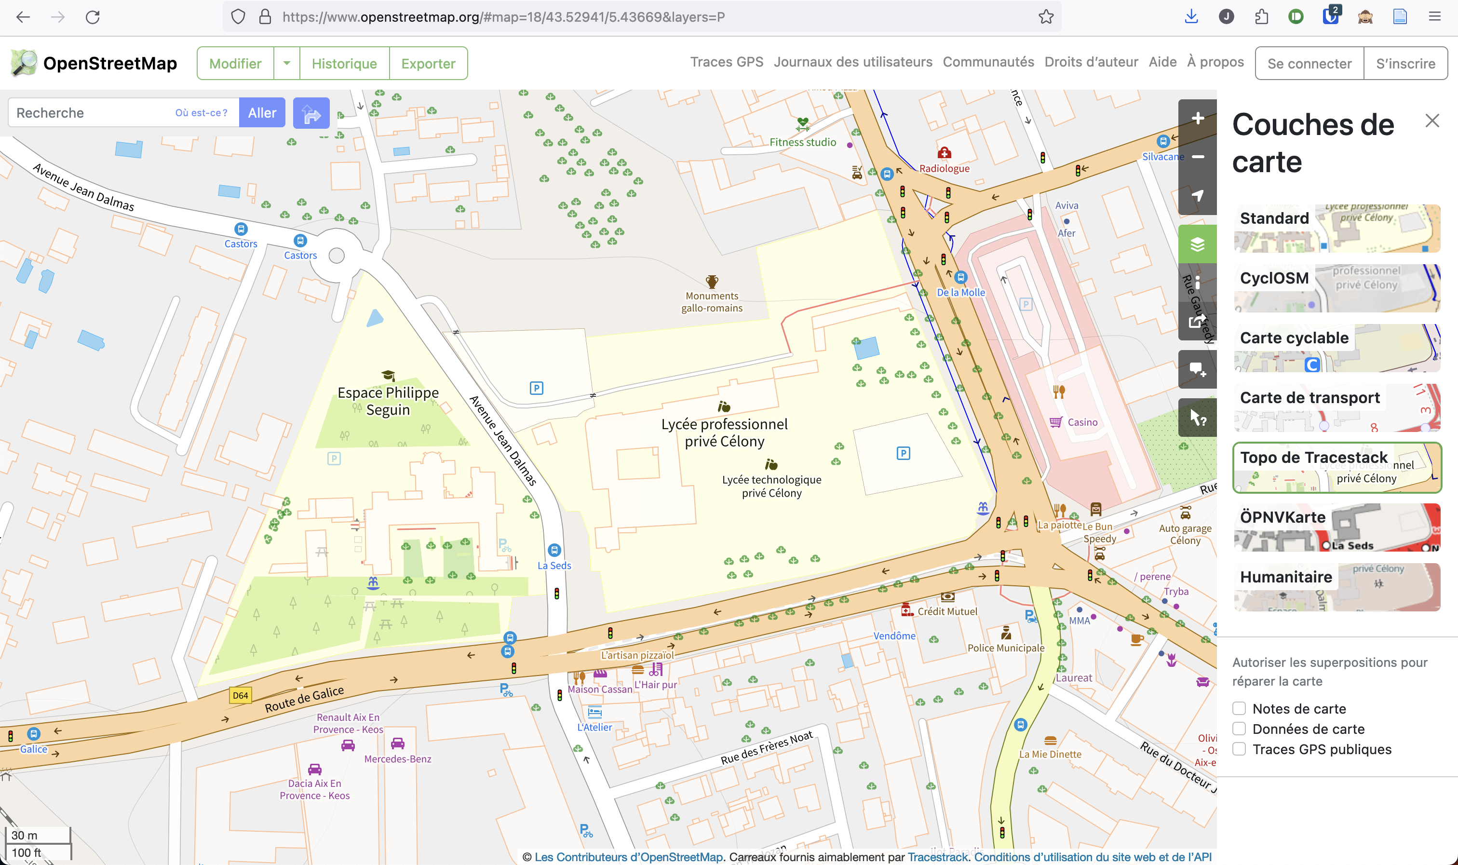Image resolution: width=1458 pixels, height=865 pixels.
Task: Click the Où est-ce ? link
Action: coord(201,113)
